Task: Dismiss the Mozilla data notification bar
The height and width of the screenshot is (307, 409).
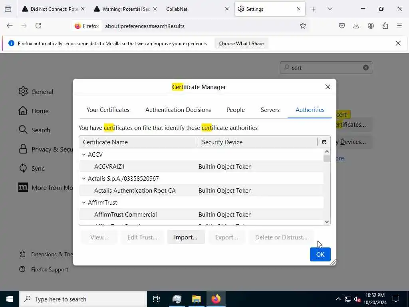Action: (398, 43)
